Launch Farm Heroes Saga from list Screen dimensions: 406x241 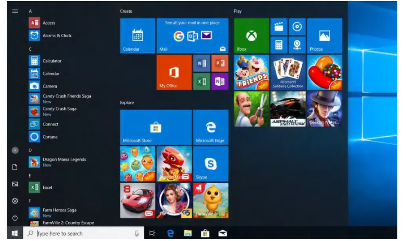tap(60, 213)
